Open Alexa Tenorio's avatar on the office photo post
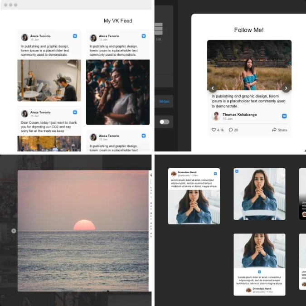This screenshot has width=306, height=306. (x=24, y=37)
